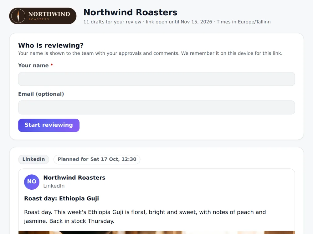Focus the Email (optional) input field
Screen dimensions: 313x234
tap(156, 107)
